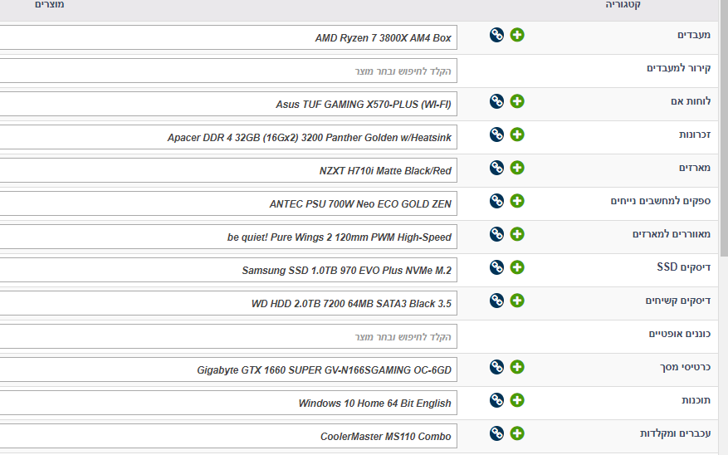Viewport: 728px width, 455px height.
Task: Click the Asus TUF GAMING X570-PLUS field
Action: [228, 104]
